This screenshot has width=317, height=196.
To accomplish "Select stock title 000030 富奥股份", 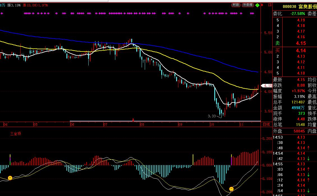I will pos(300,6).
